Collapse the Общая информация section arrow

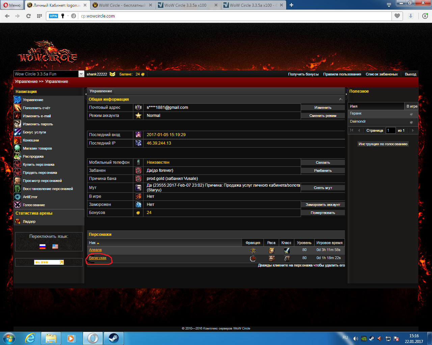(x=341, y=99)
